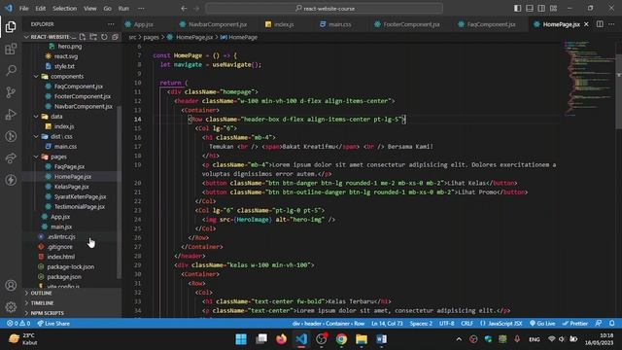Click New File icon in explorer header
Screen dimensions: 622x350
click(83, 37)
